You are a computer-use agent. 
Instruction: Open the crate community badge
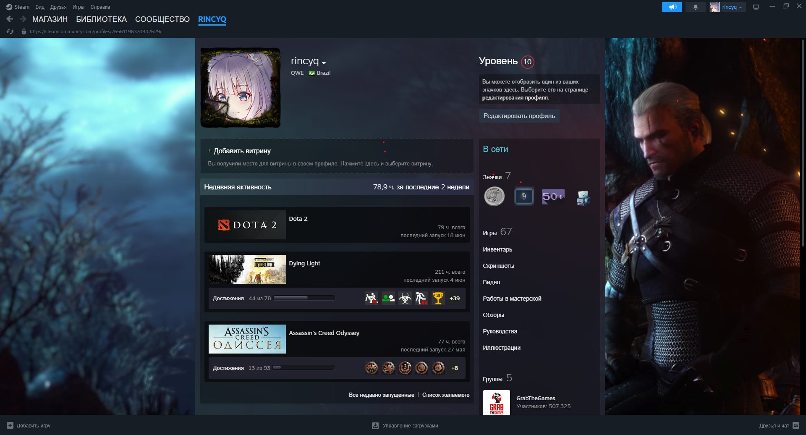[583, 197]
